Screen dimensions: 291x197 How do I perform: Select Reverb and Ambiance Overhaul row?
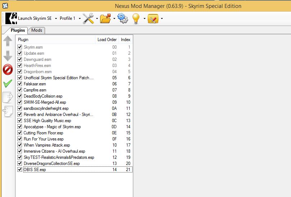[x=74, y=115]
